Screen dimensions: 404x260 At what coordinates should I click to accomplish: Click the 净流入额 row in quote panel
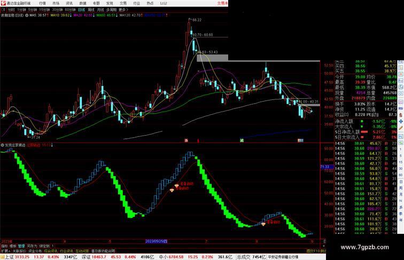[x=366, y=122]
